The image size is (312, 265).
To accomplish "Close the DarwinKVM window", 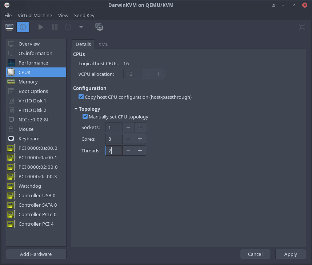I will (x=304, y=5).
